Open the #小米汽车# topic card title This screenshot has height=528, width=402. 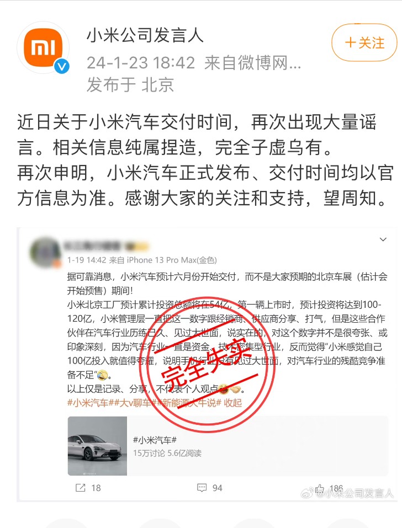coord(155,440)
